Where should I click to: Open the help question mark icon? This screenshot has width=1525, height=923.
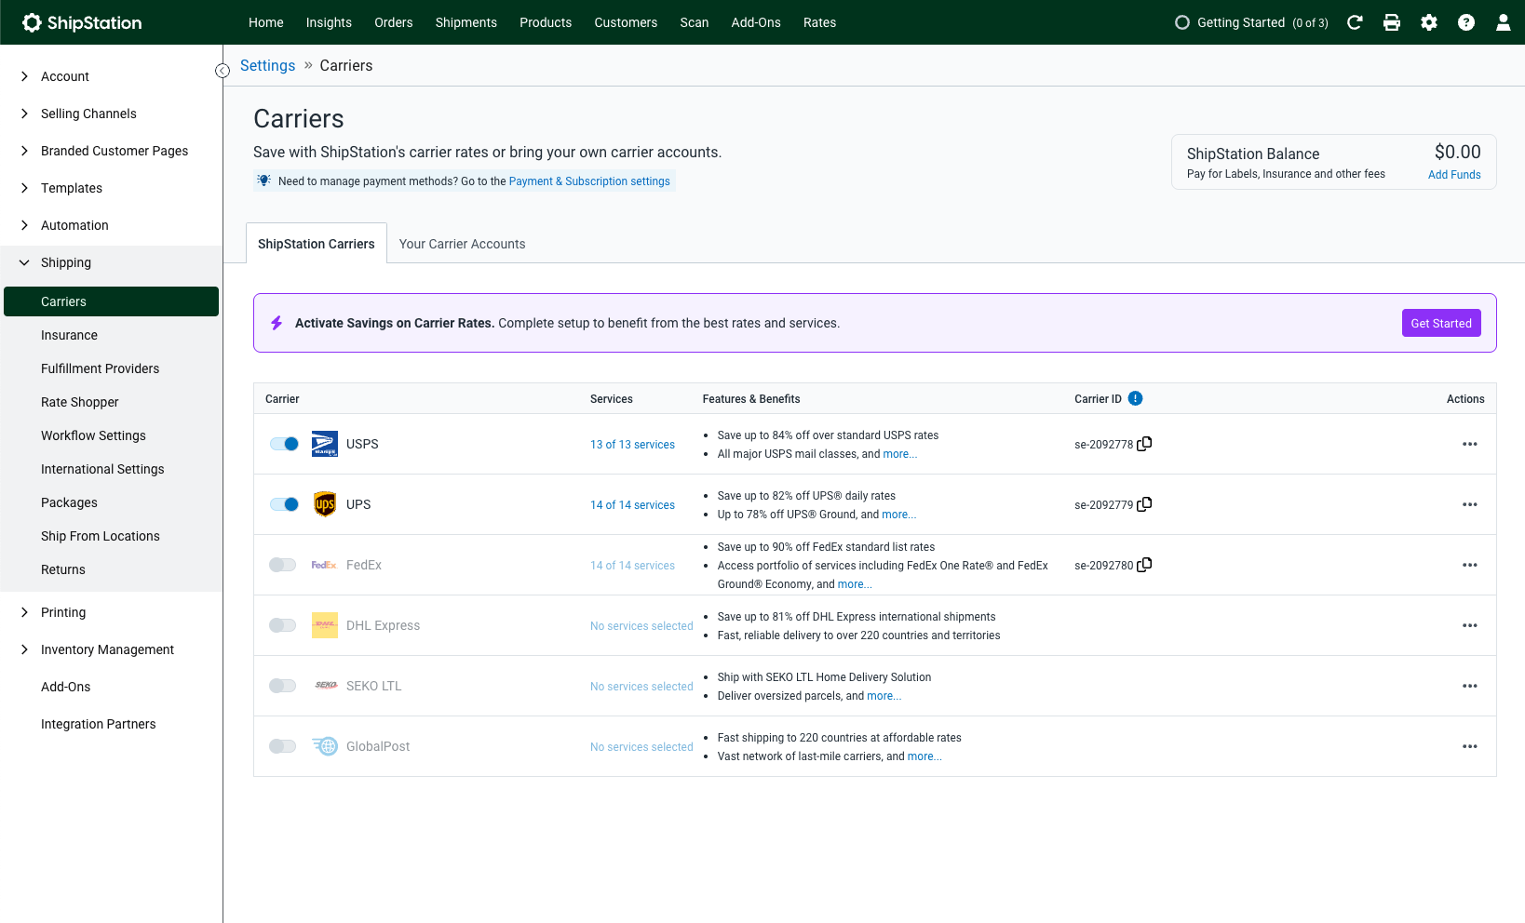[1466, 22]
